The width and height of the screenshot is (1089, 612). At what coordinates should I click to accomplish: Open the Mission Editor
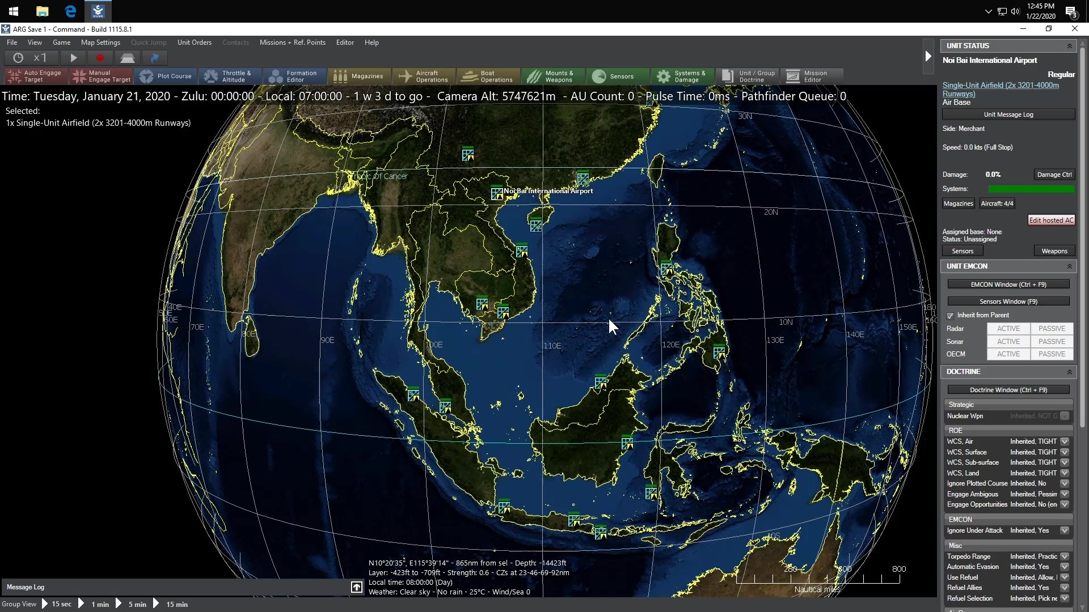click(811, 76)
